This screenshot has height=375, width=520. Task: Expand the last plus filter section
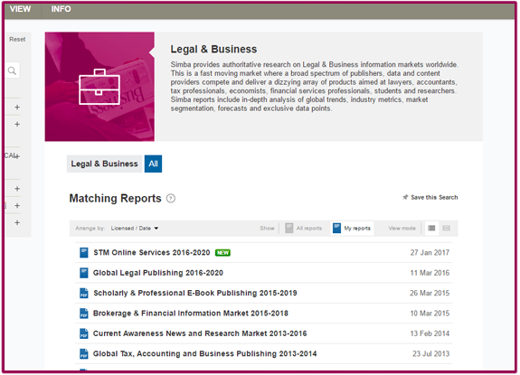point(17,222)
